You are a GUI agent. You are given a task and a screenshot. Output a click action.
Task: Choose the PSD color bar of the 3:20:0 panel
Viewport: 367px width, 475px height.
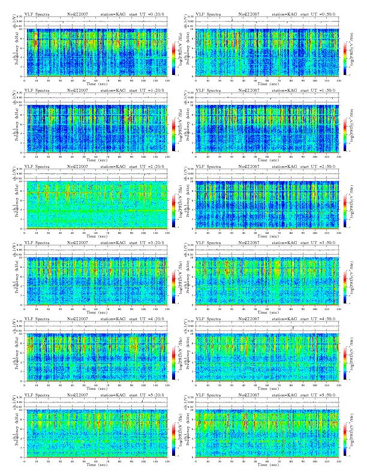tap(173, 287)
